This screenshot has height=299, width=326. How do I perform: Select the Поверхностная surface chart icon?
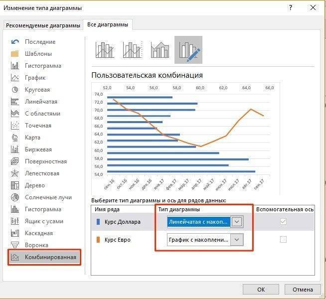point(15,161)
